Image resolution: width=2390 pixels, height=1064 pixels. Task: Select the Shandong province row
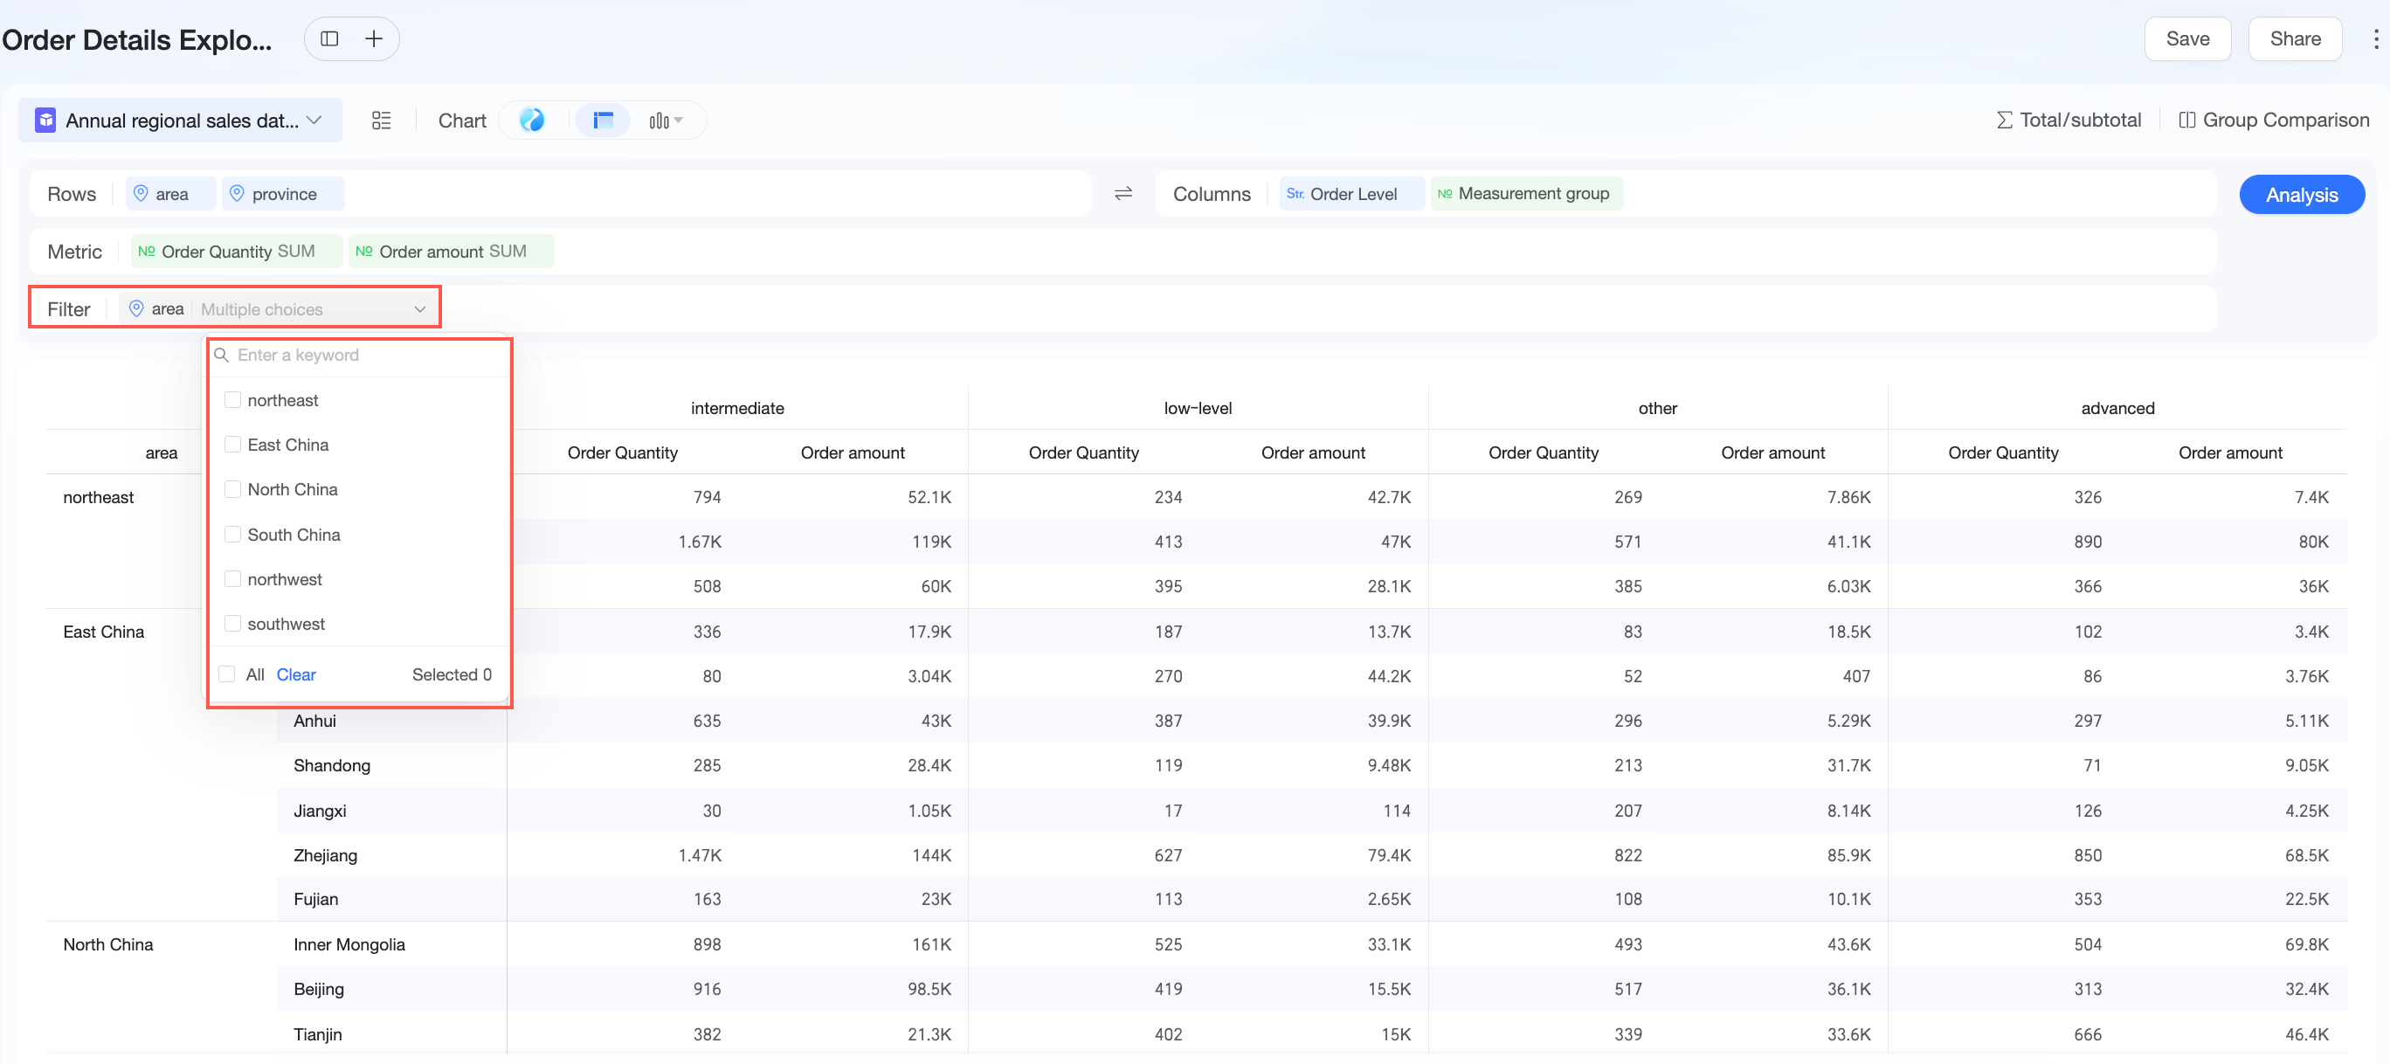tap(332, 765)
